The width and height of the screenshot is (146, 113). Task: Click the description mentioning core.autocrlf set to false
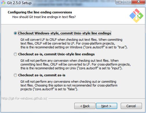[69, 85]
